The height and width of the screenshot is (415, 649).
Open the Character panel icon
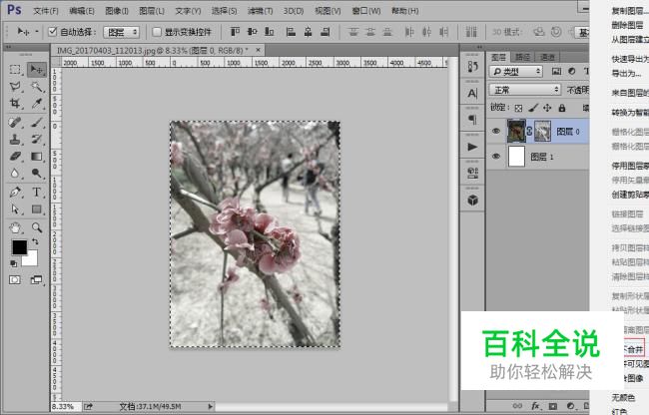click(472, 94)
